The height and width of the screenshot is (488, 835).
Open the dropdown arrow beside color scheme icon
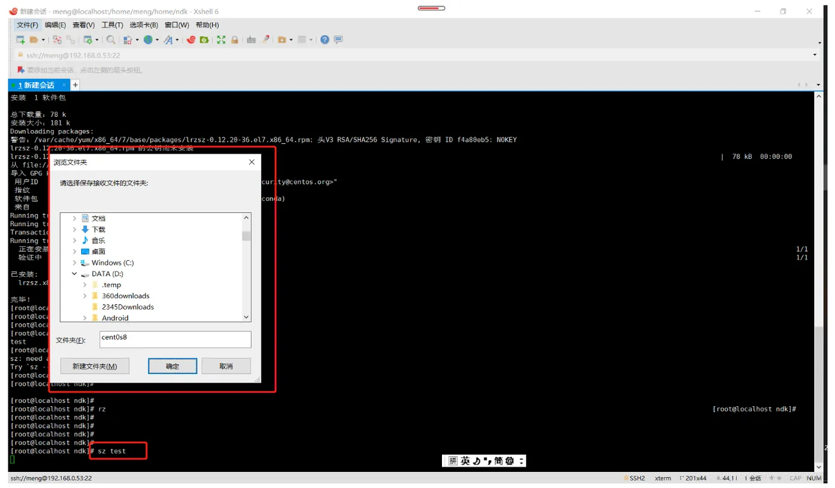pos(137,40)
